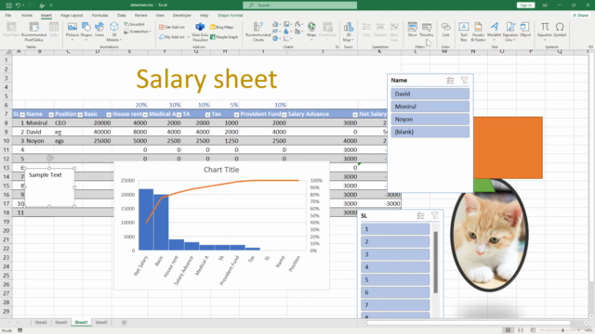
Task: Open the Name column filter dropdown
Action: [51, 114]
